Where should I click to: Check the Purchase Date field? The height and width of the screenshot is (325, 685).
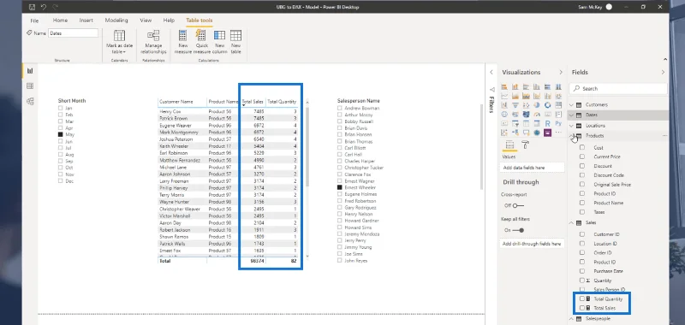coord(582,271)
